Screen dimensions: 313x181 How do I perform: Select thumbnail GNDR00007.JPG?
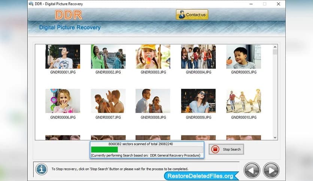[108, 101]
